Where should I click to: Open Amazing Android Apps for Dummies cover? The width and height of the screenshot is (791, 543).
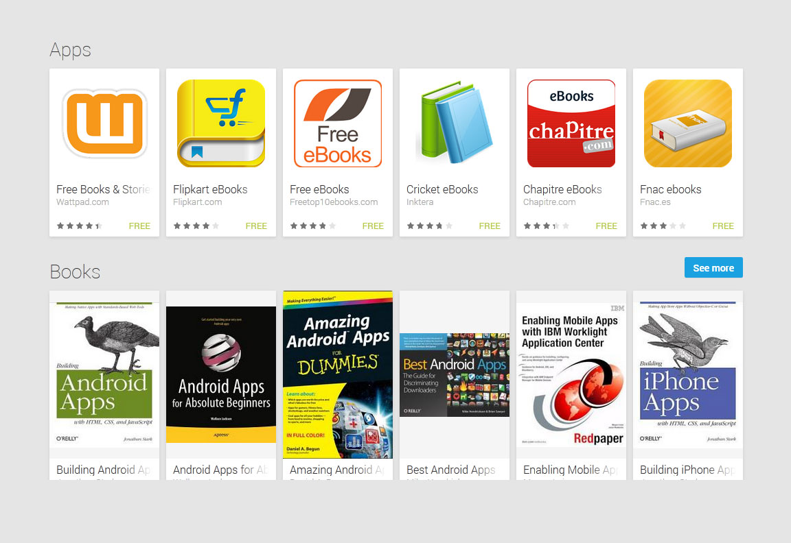(338, 375)
